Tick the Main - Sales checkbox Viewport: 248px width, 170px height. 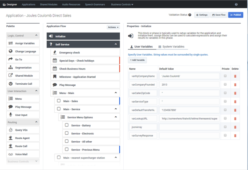point(59,101)
